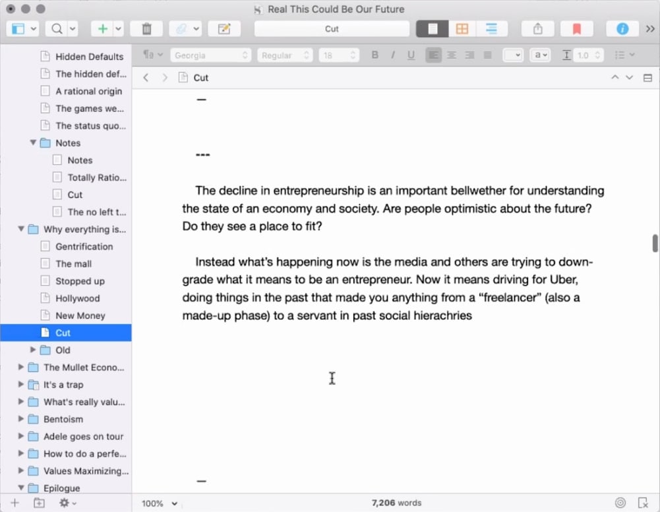The width and height of the screenshot is (660, 512).
Task: Expand the Old folder
Action: [x=33, y=350]
